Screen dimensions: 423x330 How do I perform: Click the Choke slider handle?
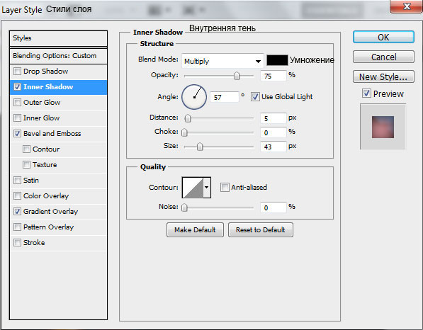pos(184,132)
